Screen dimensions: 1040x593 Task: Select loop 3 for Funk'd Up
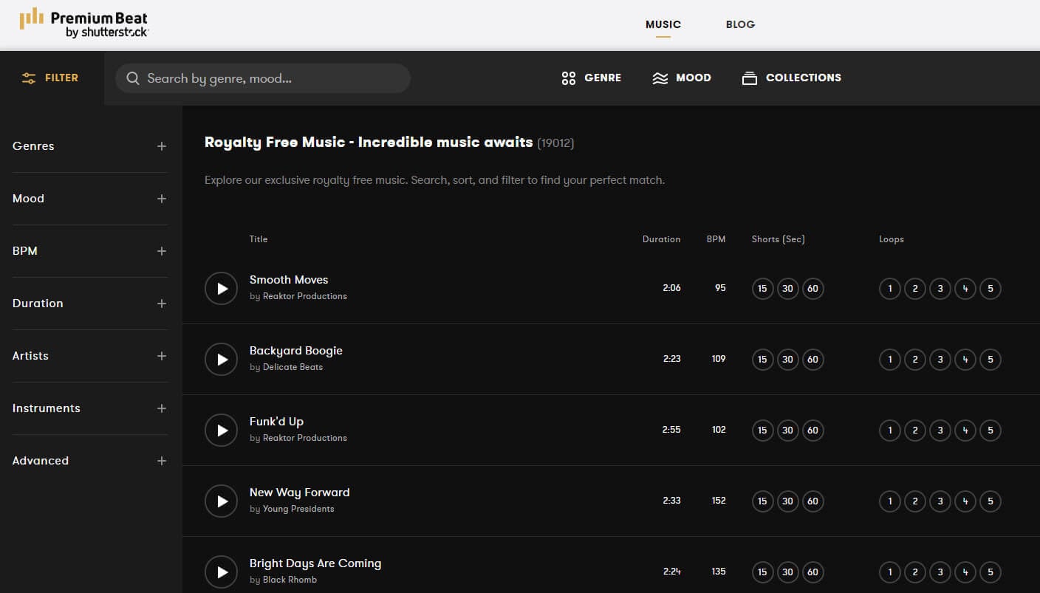point(940,431)
